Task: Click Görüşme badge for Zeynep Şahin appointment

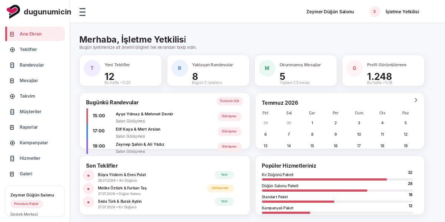Action: coord(229,147)
